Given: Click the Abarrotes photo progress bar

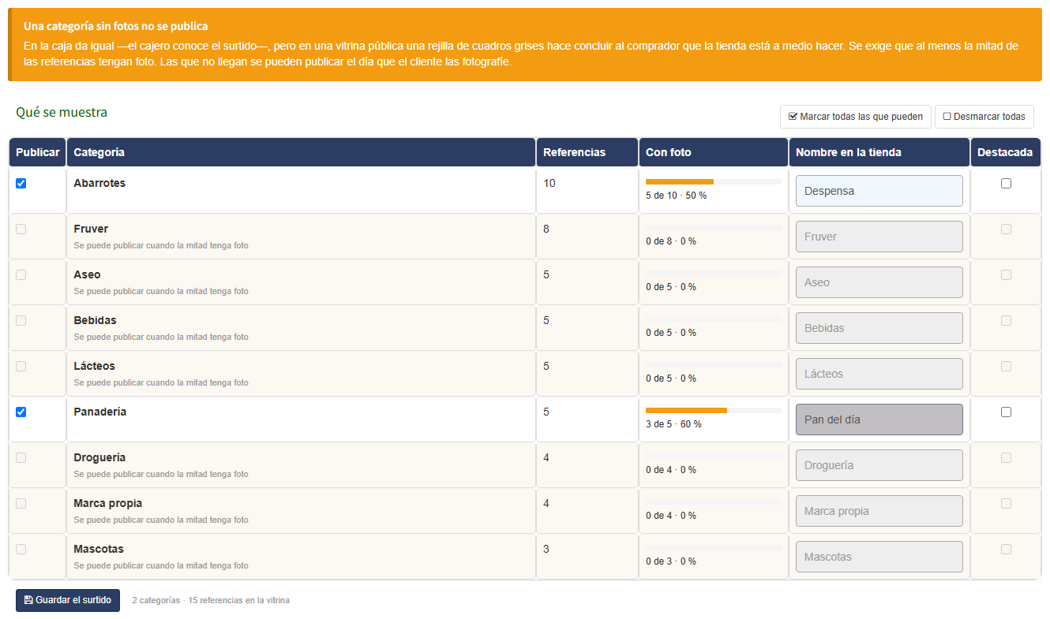Looking at the screenshot, I should pyautogui.click(x=714, y=181).
